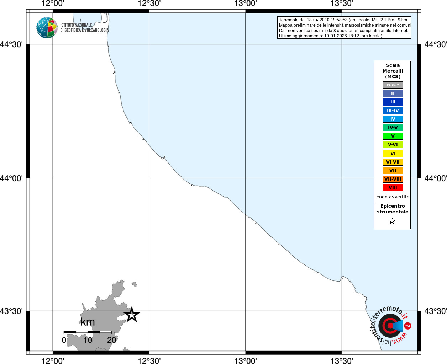Click the right 43°30' latitude label
Image resolution: width=447 pixels, height=364 pixels.
pyautogui.click(x=436, y=311)
